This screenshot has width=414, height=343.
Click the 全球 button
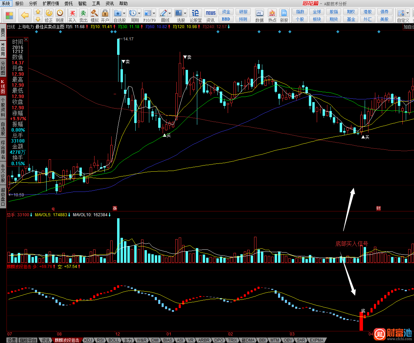coord(317,12)
